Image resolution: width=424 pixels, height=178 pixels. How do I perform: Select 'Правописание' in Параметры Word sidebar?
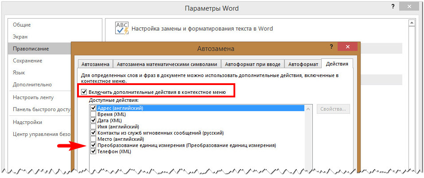(40, 49)
